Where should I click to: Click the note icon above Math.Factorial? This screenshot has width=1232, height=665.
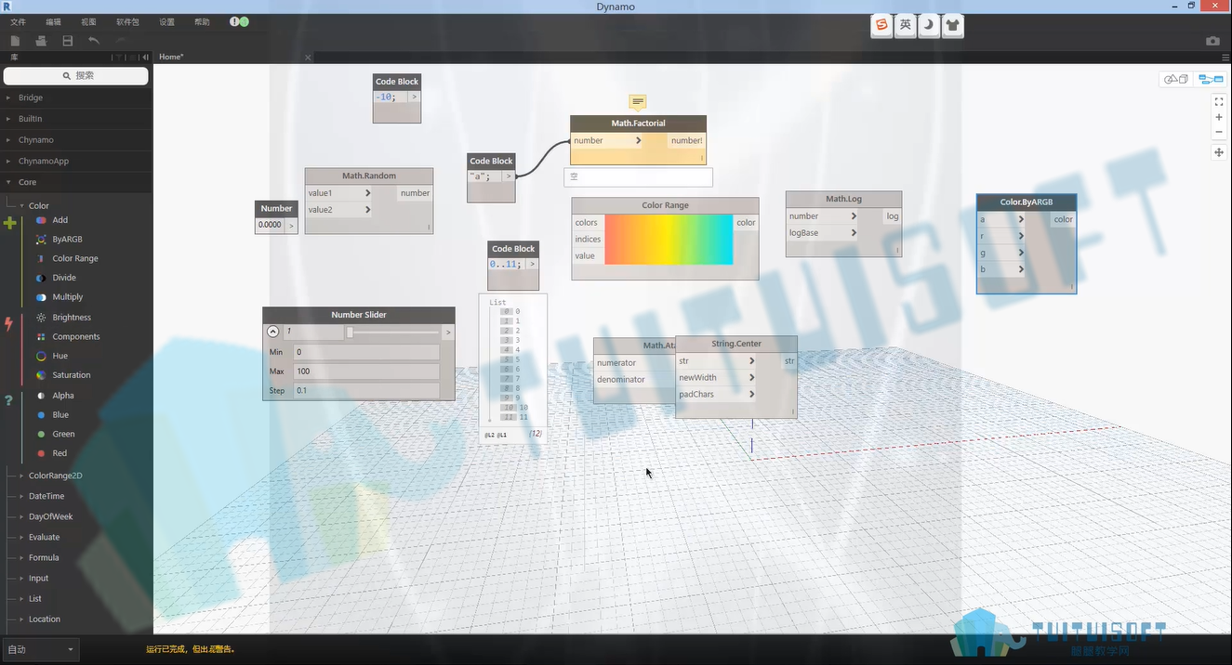coord(638,102)
